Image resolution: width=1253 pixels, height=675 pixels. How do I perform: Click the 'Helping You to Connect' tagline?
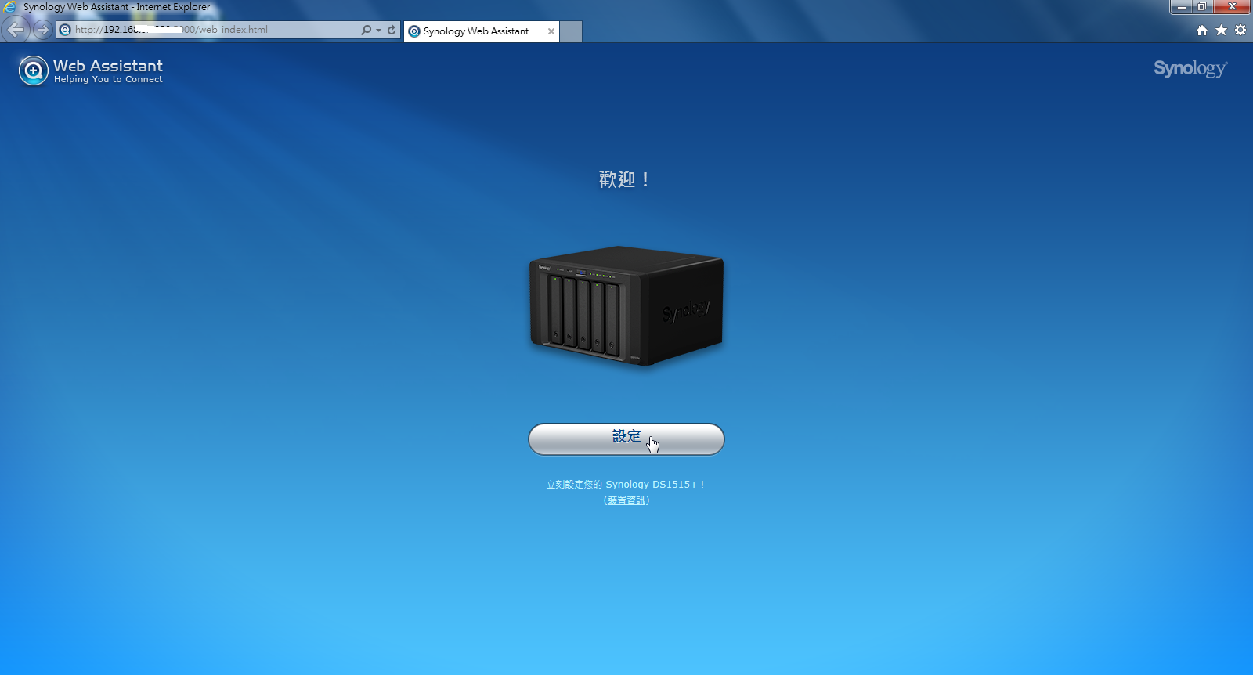click(108, 79)
